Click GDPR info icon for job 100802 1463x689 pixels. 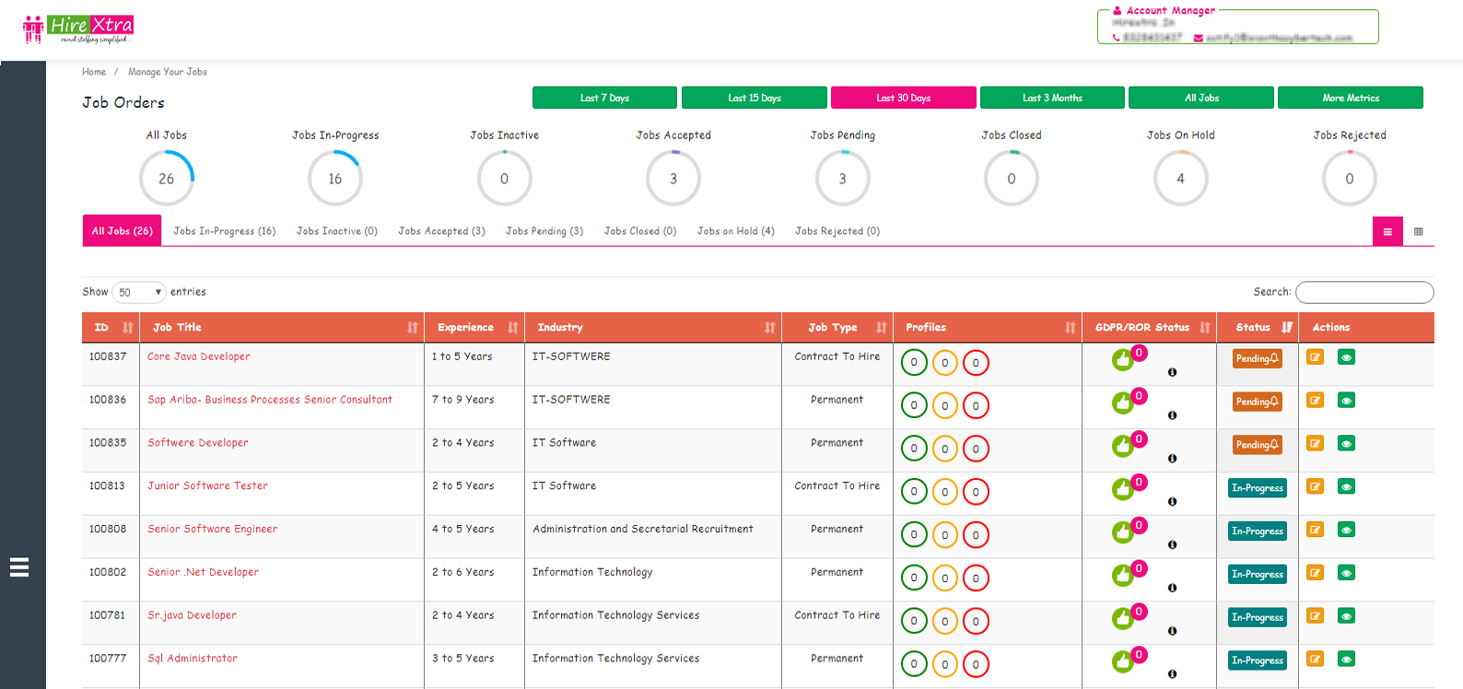point(1172,588)
